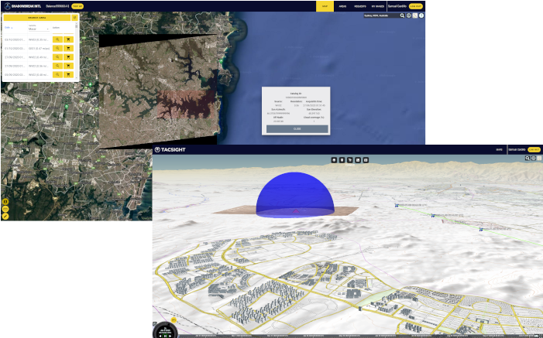Screen dimensions: 543x338
Task: Click the Tacsight logo
Action: point(170,150)
